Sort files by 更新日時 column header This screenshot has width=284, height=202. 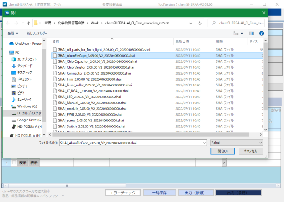(183, 41)
